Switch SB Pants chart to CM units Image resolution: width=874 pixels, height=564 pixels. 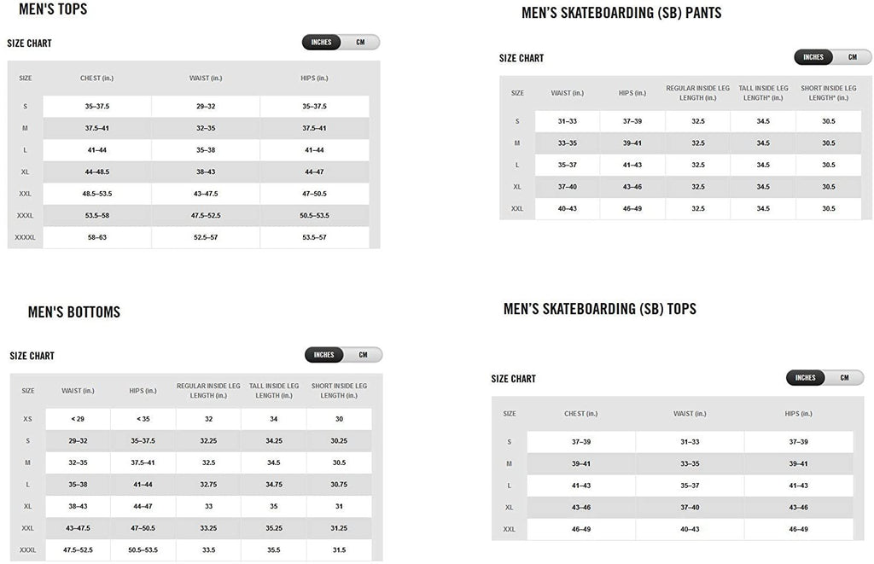tap(854, 56)
